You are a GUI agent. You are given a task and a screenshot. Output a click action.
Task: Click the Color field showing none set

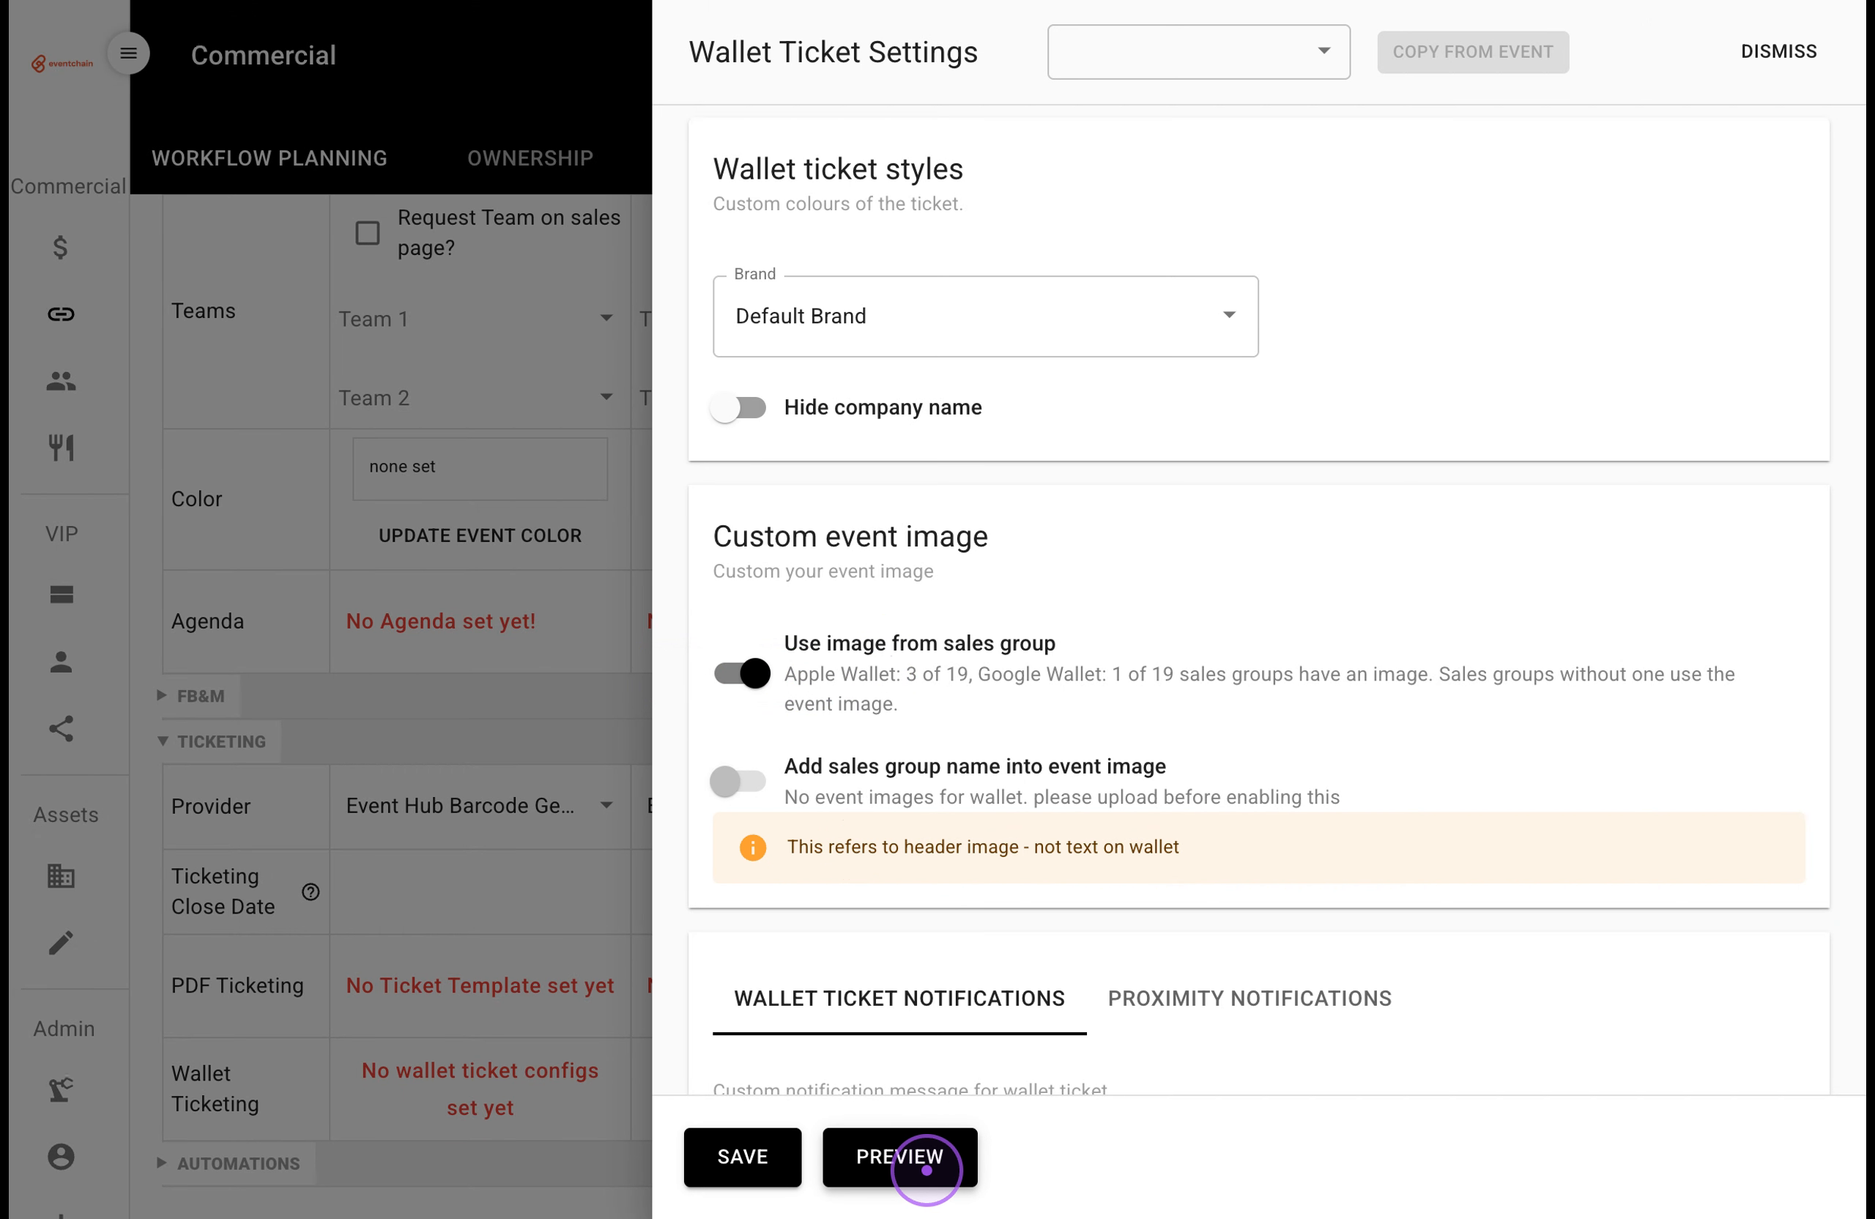(480, 468)
